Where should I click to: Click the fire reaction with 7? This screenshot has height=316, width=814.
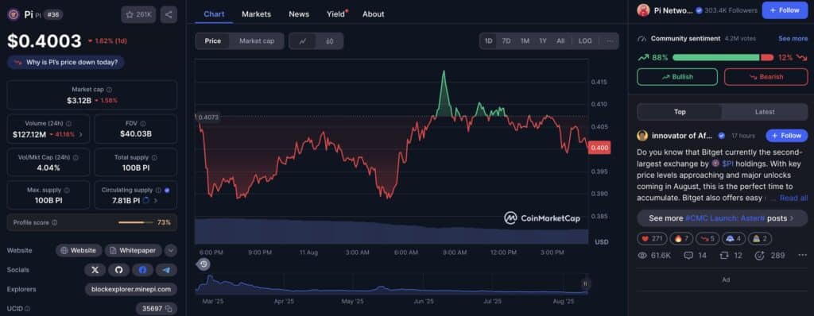681,239
